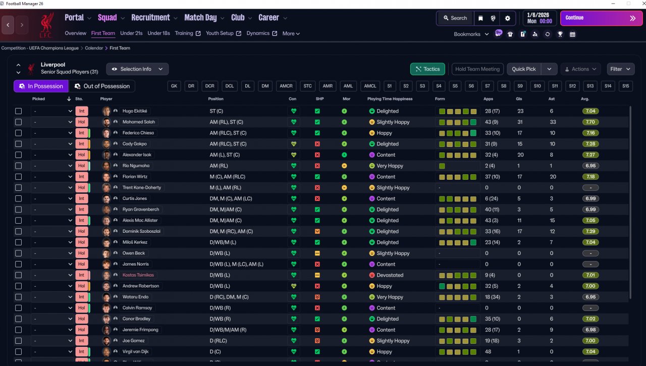Tick the checkbox for Ryan Gravenberch
Image resolution: width=646 pixels, height=366 pixels.
click(19, 210)
